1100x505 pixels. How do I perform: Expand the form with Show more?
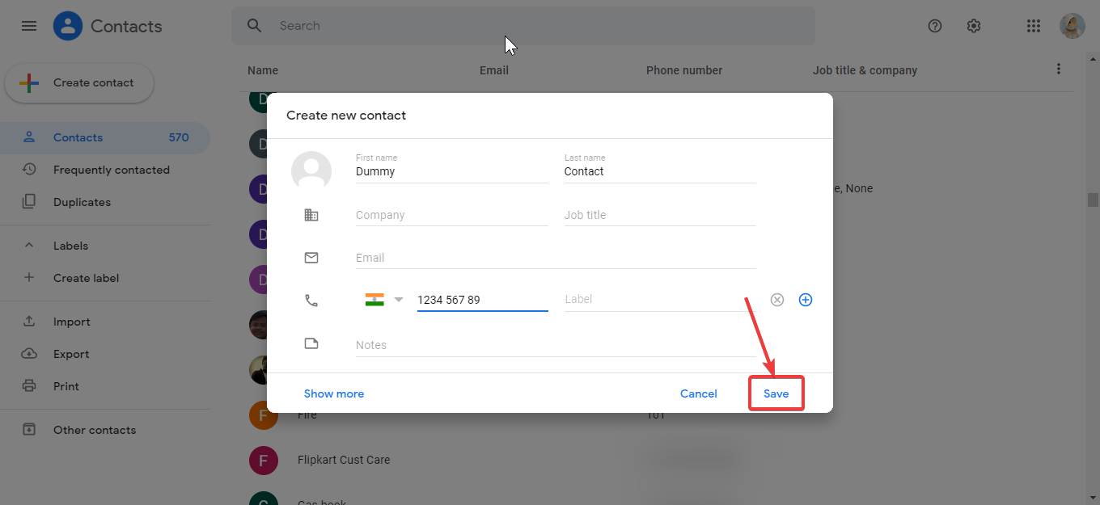coord(334,393)
